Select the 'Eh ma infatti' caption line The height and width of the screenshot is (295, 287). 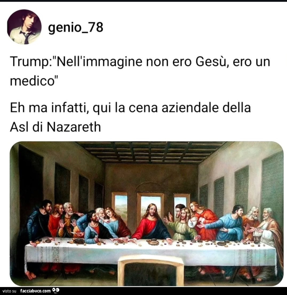130,108
